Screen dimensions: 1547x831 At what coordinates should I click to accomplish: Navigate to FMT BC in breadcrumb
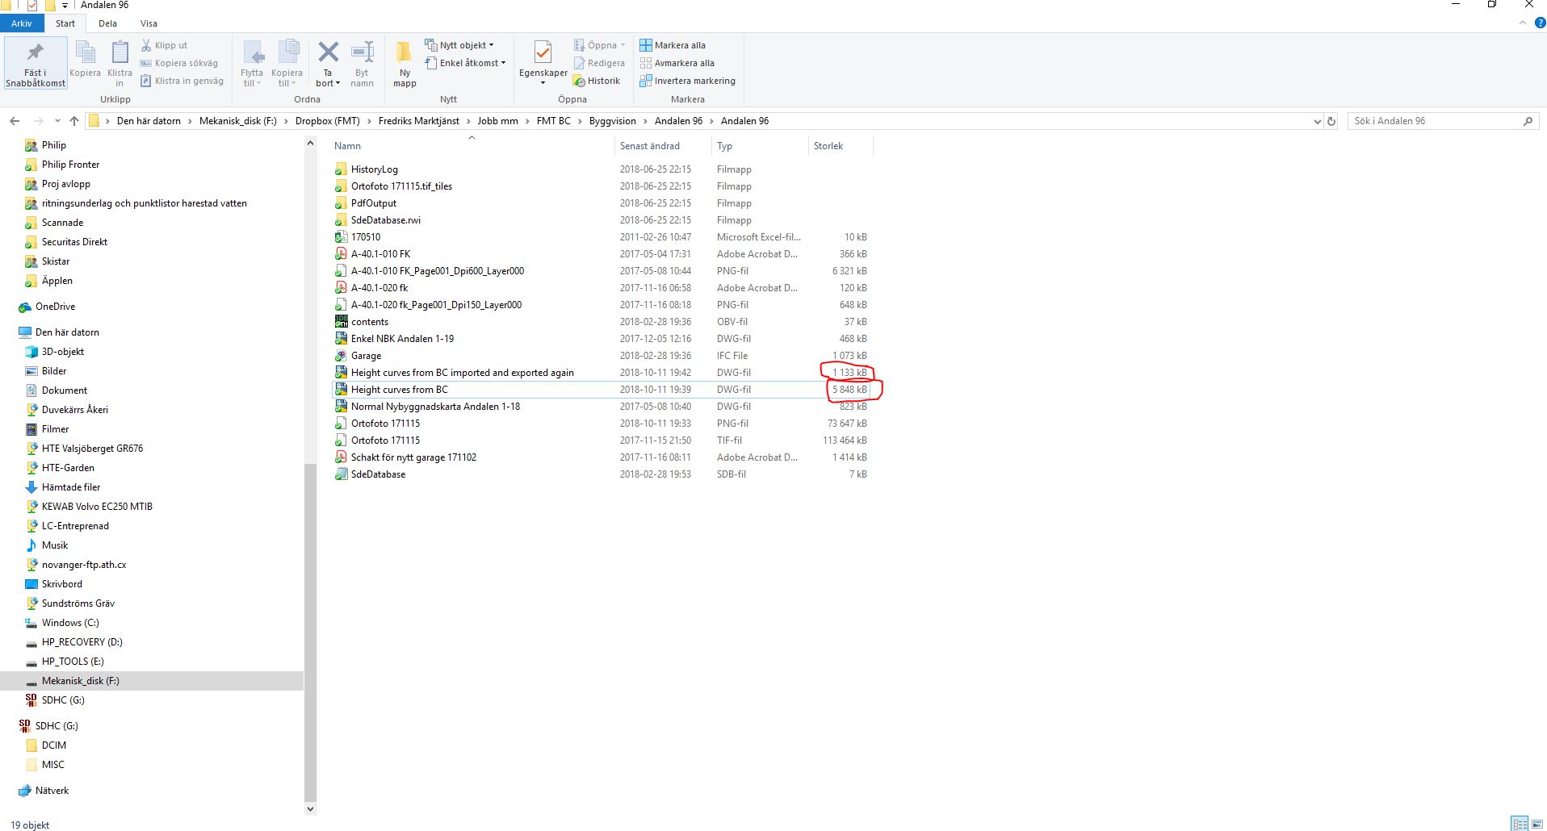(553, 121)
